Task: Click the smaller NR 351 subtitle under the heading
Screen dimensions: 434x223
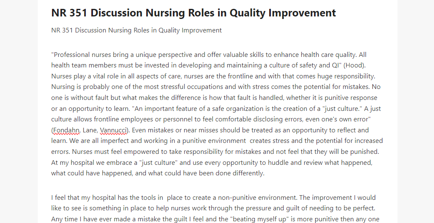Action: (136, 30)
